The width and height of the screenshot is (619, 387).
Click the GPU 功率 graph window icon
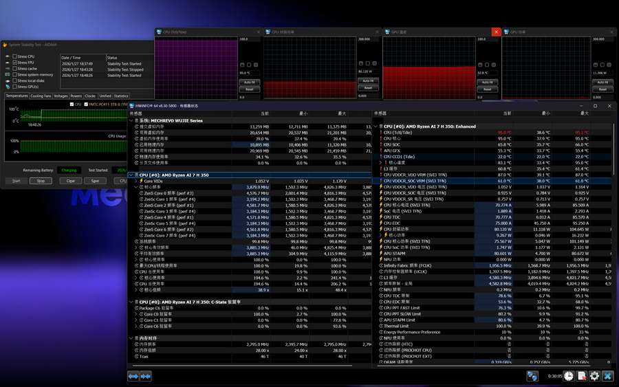(506, 32)
